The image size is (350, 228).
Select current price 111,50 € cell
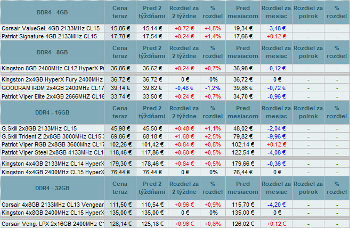[120, 205]
